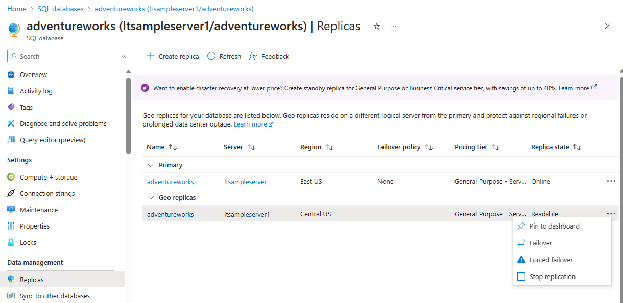
Task: Click the sidebar vertical scrollbar
Action: pyautogui.click(x=128, y=115)
